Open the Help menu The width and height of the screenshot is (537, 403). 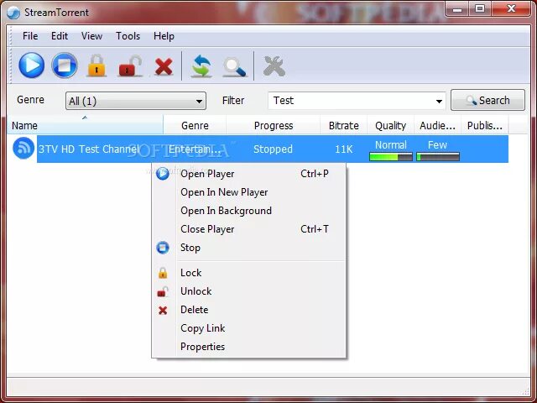tap(164, 36)
